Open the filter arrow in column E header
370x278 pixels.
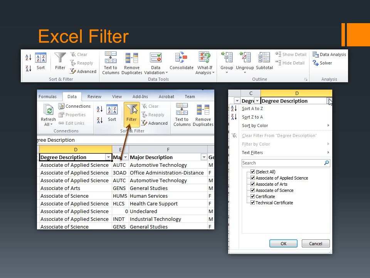coord(126,157)
